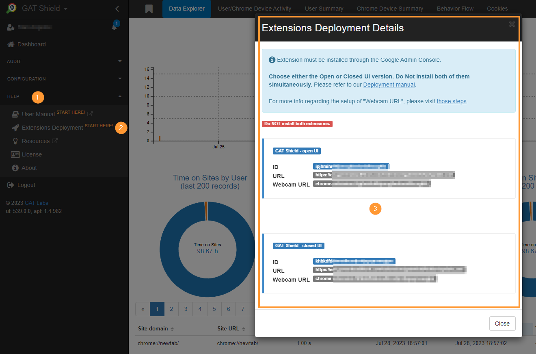Open the About page
Image resolution: width=536 pixels, height=354 pixels.
[29, 168]
